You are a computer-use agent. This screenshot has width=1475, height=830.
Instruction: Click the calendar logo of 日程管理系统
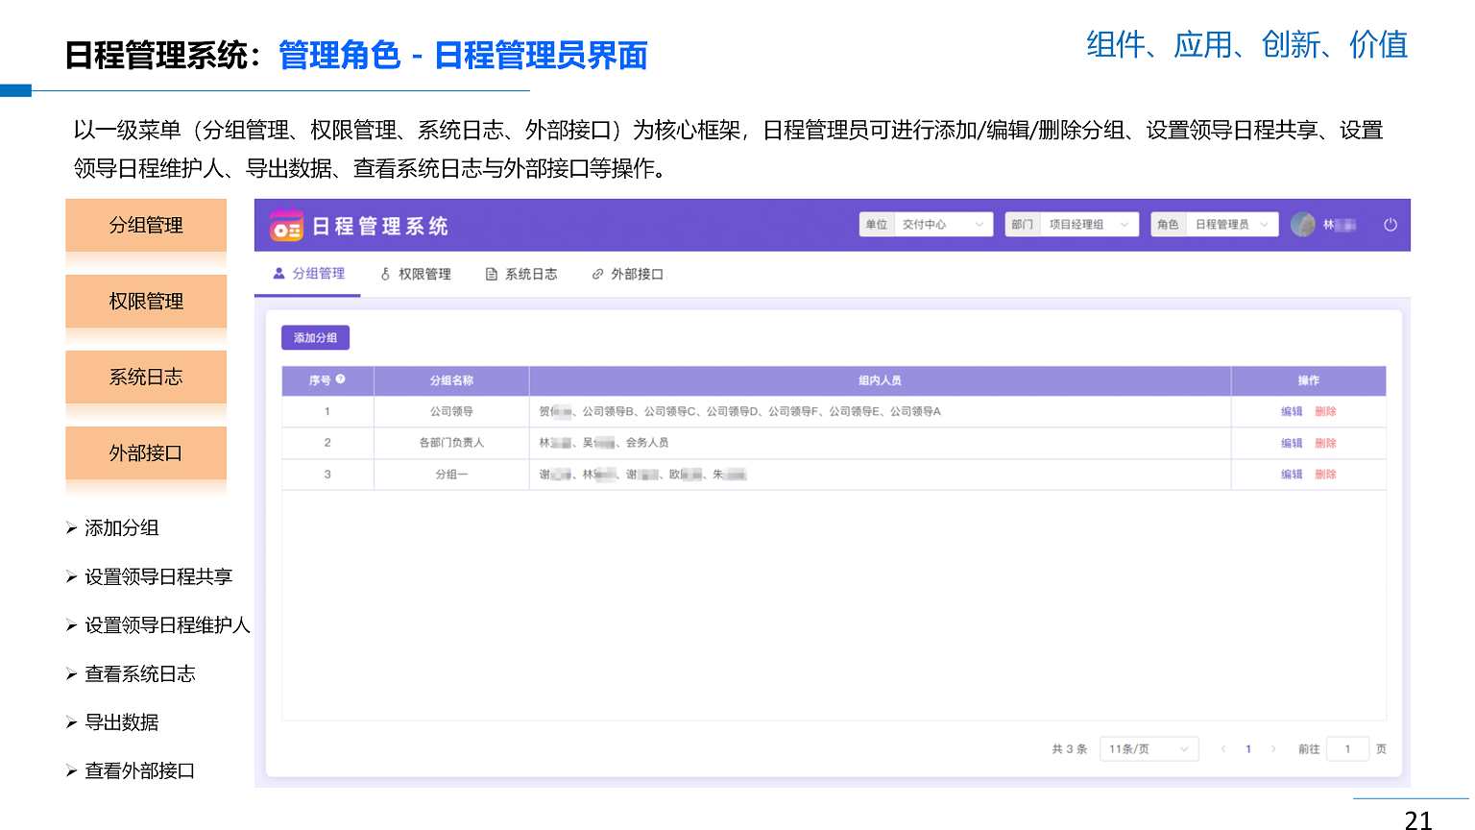pos(286,226)
